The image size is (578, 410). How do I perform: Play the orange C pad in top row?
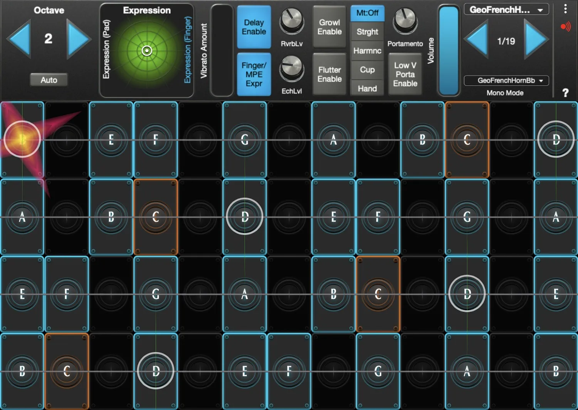[x=467, y=140]
